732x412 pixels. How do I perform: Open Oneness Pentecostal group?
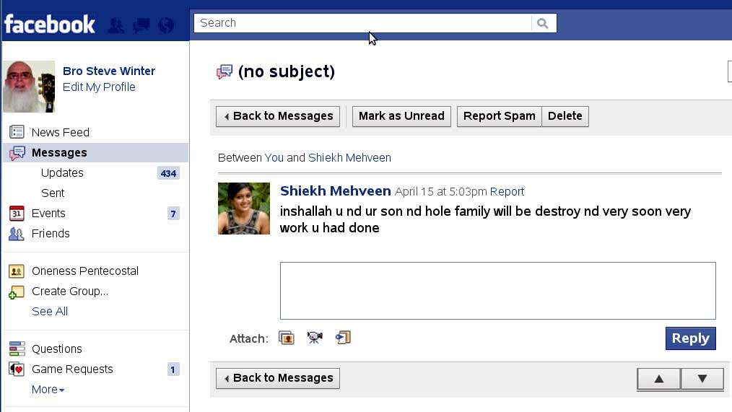[85, 271]
